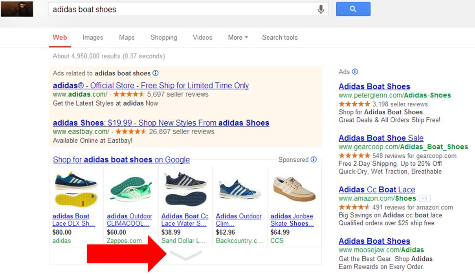This screenshot has height=274, width=475.
Task: Select the adidas Boat Lace DLX thumbnail
Action: (76, 188)
